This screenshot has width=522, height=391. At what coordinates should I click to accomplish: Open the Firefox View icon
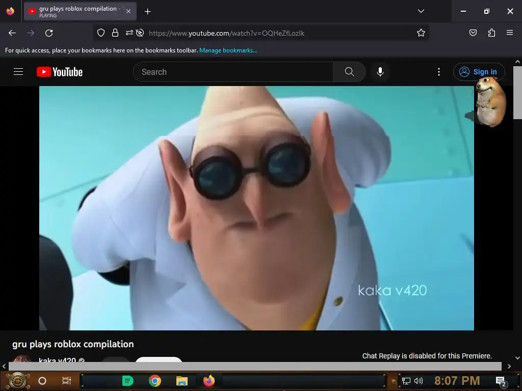click(x=10, y=11)
